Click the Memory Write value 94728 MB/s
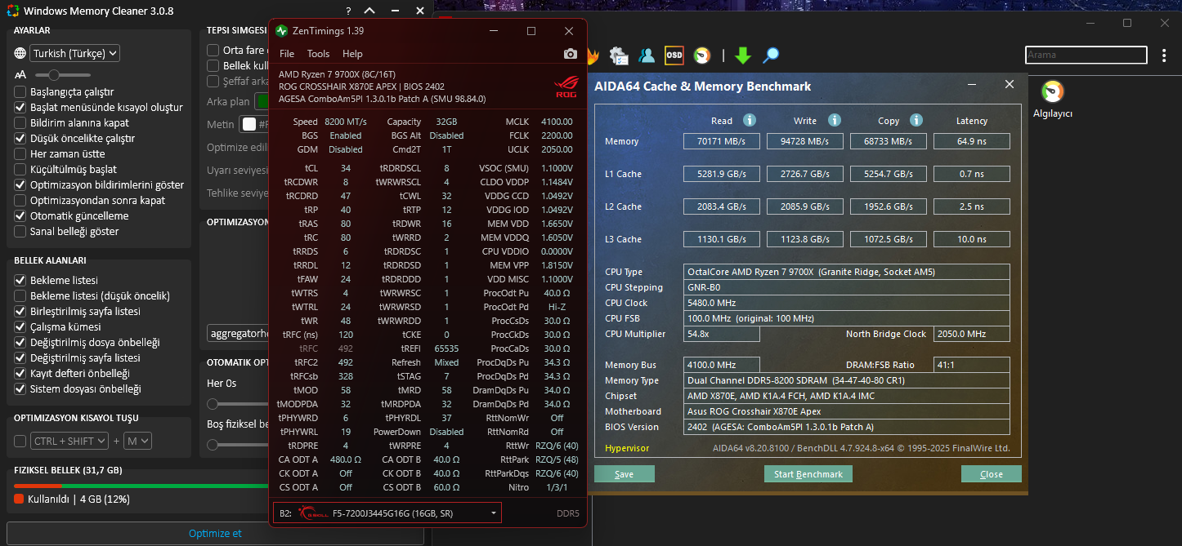 click(805, 141)
